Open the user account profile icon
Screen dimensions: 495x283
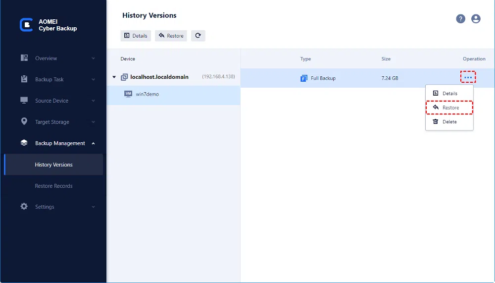pos(476,19)
